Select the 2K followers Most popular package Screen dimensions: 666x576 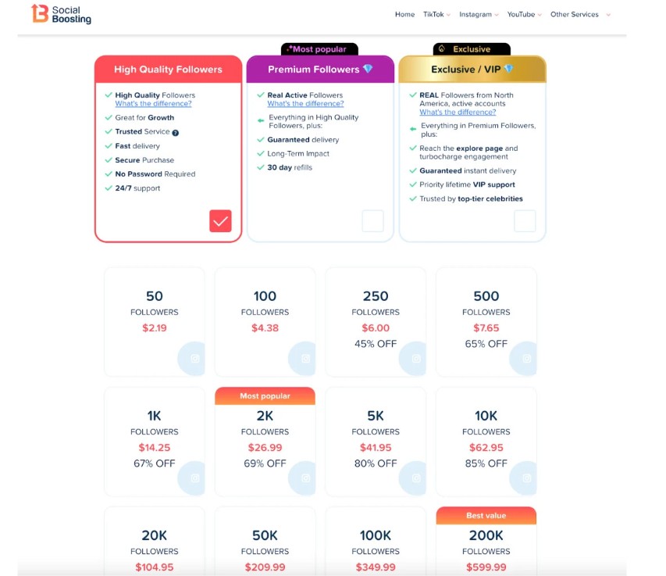(265, 442)
